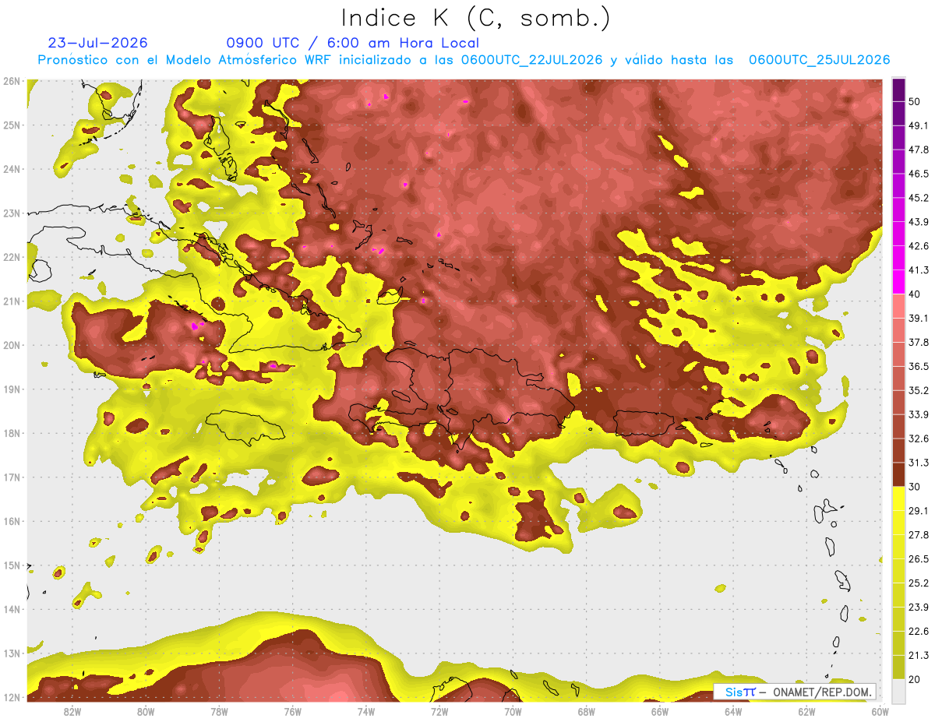Viewport: 935px width, 722px height.
Task: Click longitude label 82W
Action: click(x=72, y=712)
